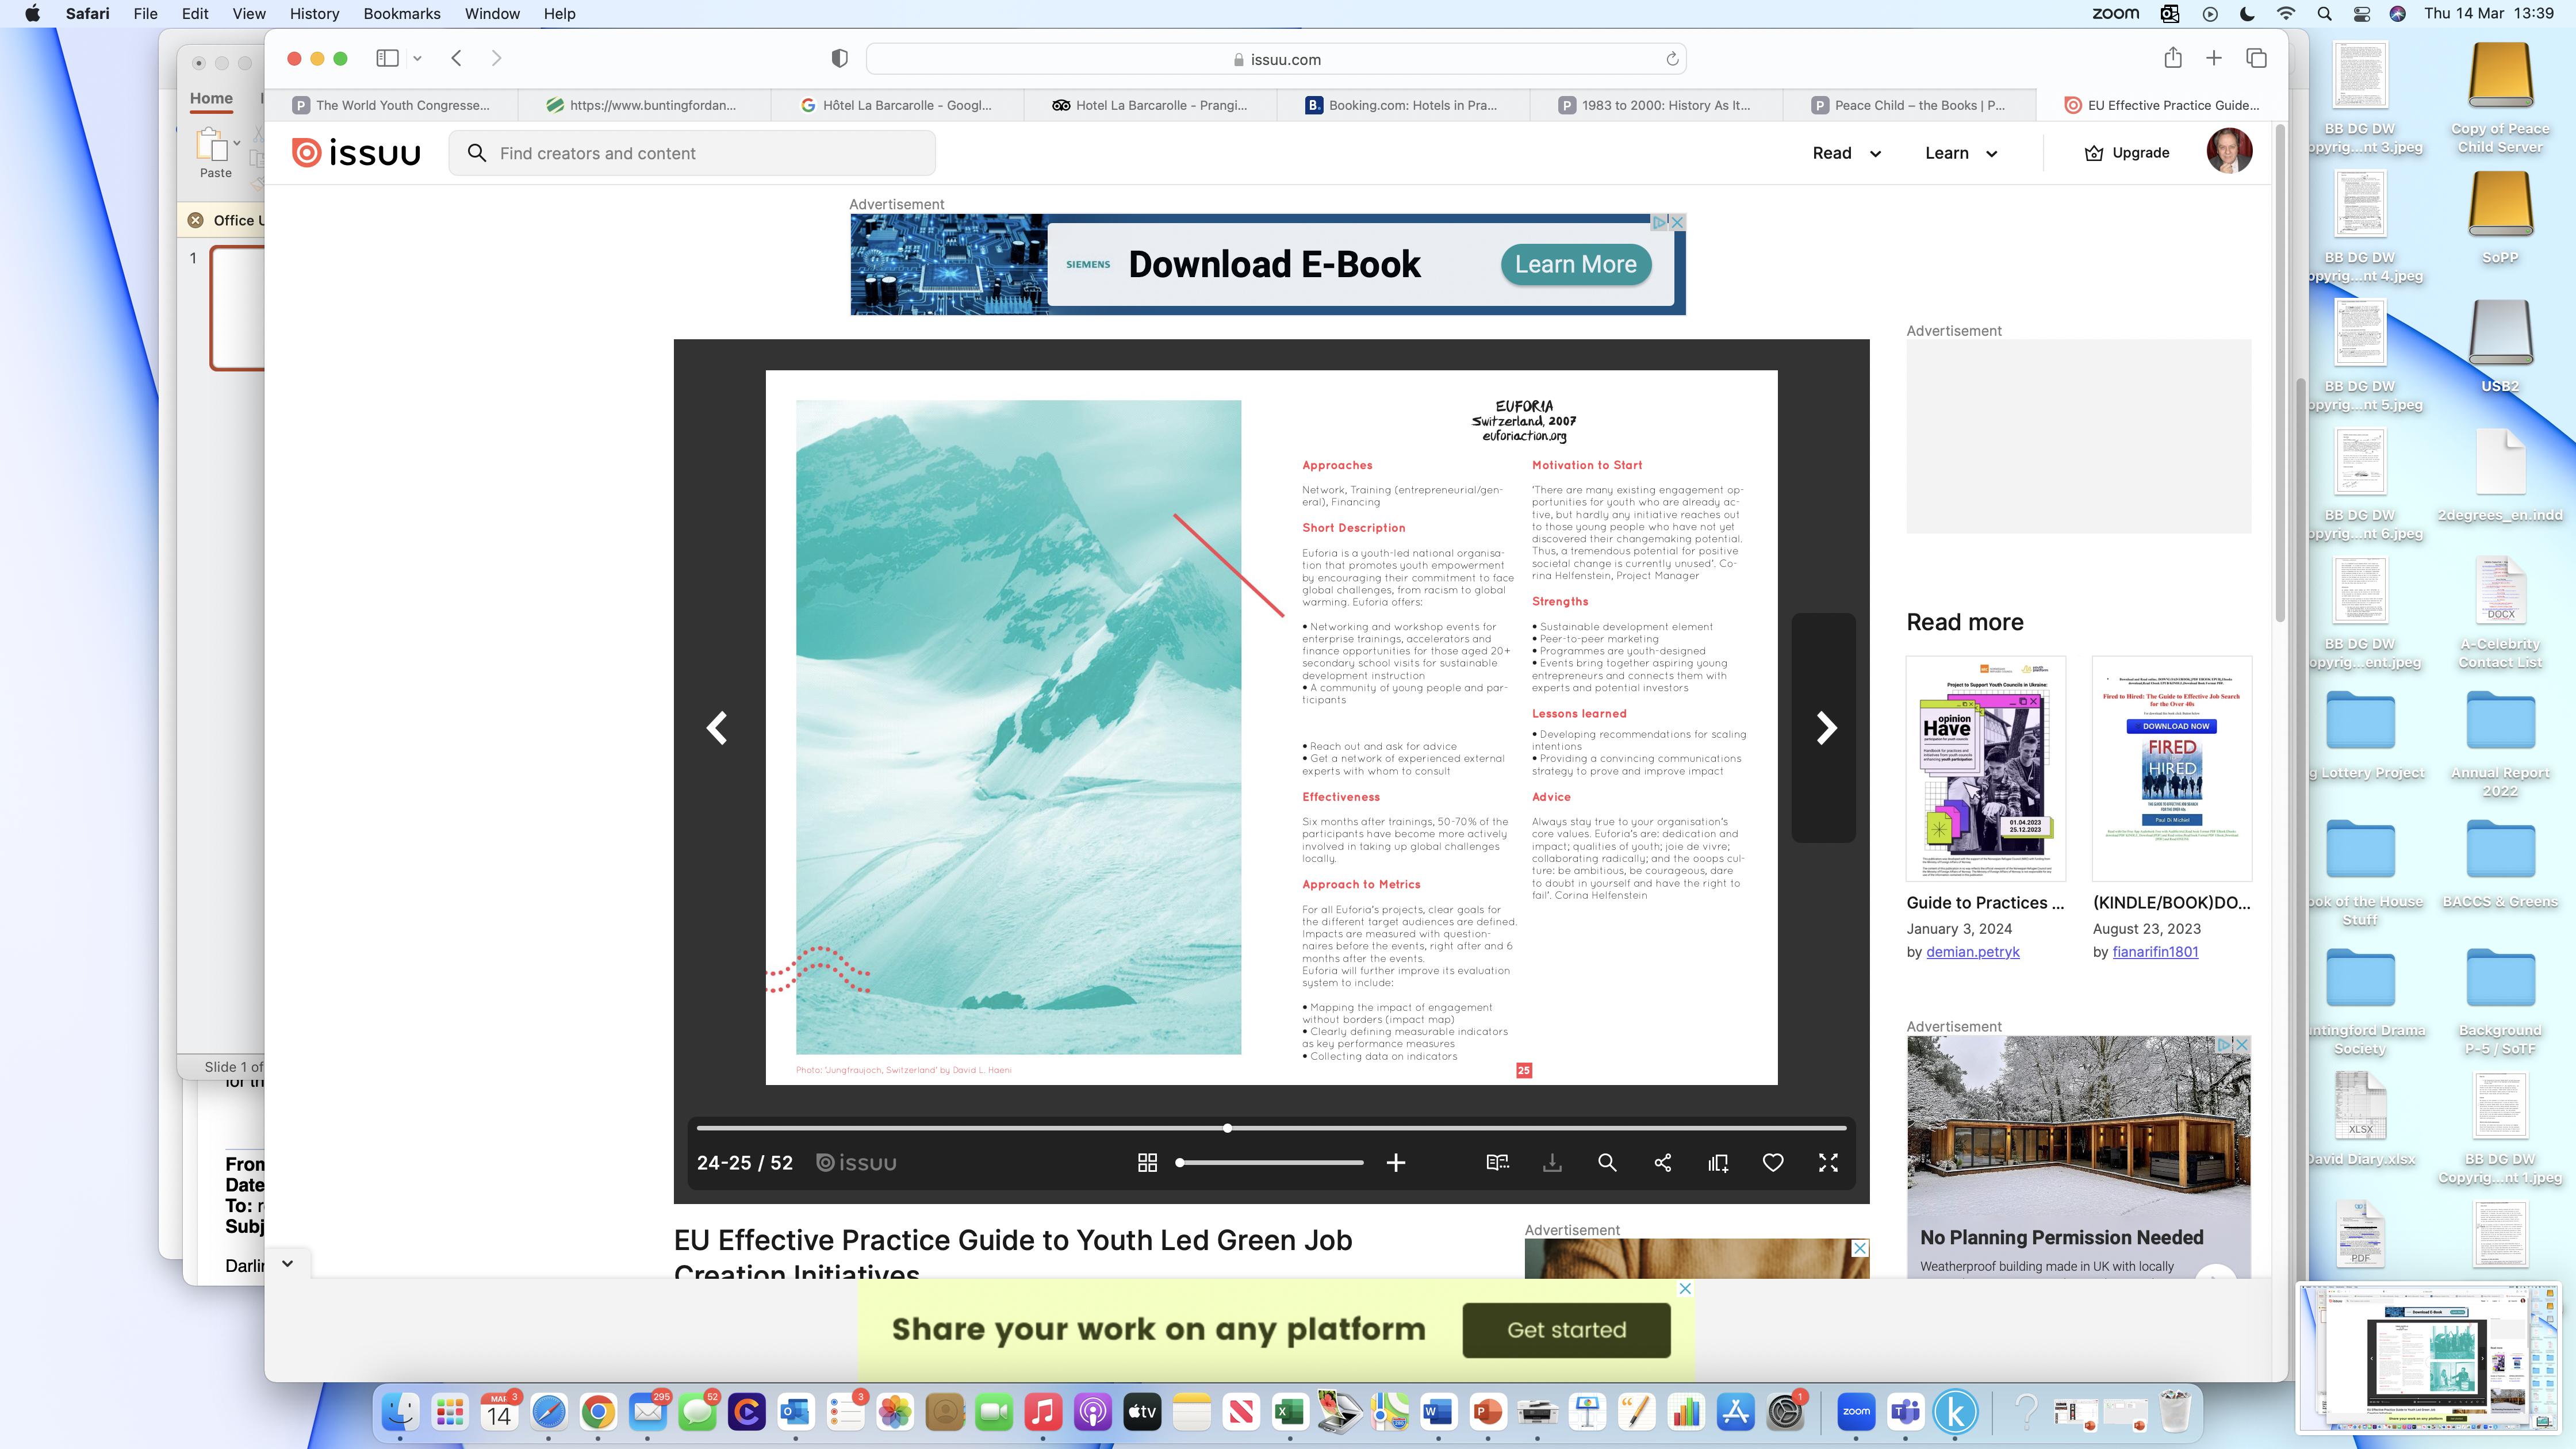Click the viewer zoom level slider
This screenshot has width=2576, height=1449.
1270,1162
